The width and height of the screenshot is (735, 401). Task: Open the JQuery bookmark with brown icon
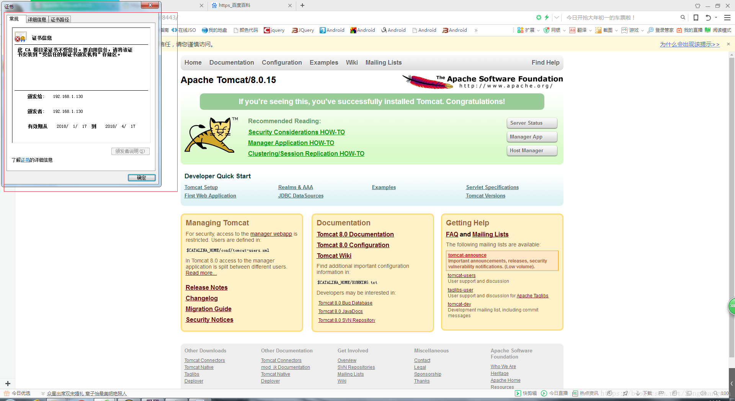pos(303,30)
